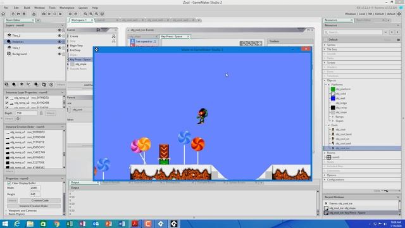Collapse the Objects resource group
Screen dimensions: 405x228
point(325,80)
